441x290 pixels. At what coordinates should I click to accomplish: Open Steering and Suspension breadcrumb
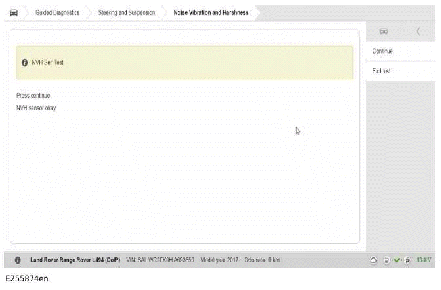(x=126, y=12)
